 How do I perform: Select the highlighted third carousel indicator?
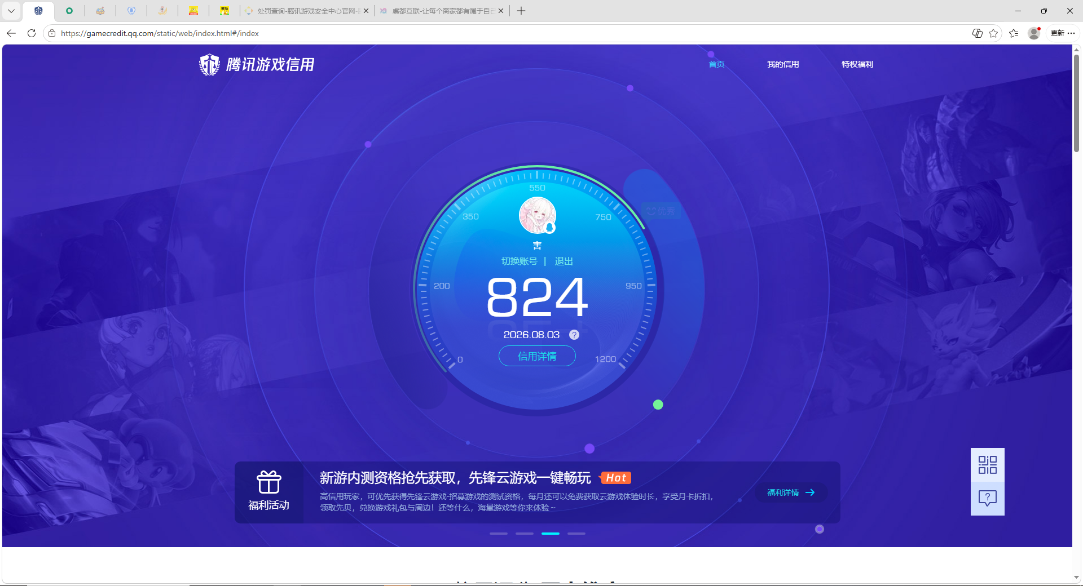(x=551, y=533)
